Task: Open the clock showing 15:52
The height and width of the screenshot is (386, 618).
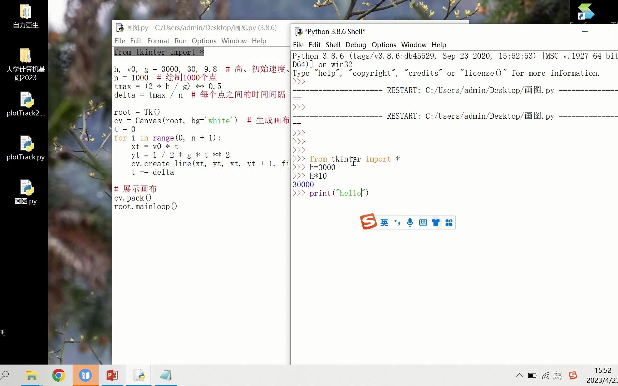Action: pos(603,370)
